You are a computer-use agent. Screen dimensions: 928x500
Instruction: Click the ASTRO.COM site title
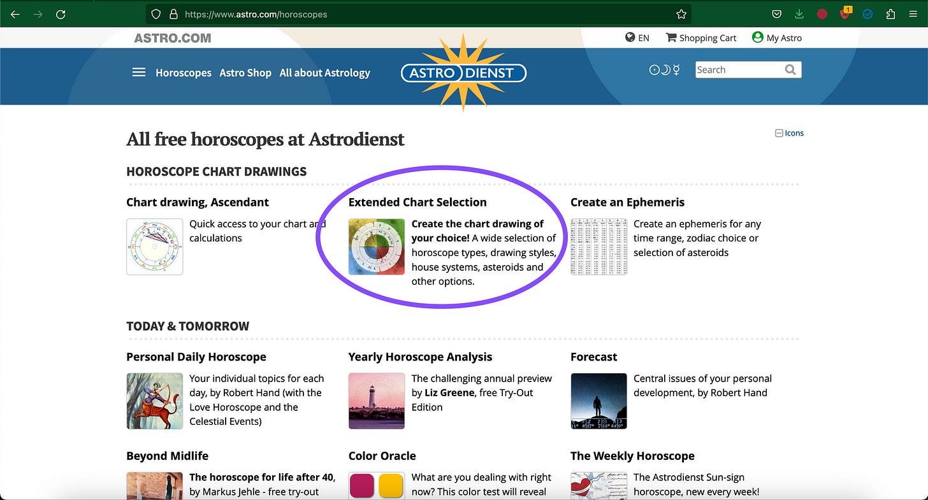(x=173, y=38)
